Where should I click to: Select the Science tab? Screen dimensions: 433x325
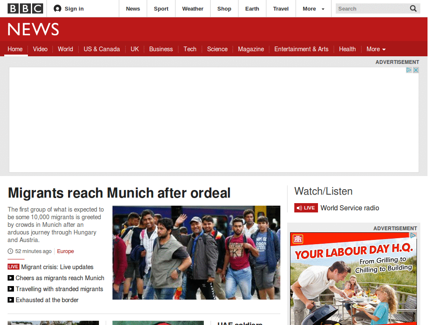click(217, 49)
